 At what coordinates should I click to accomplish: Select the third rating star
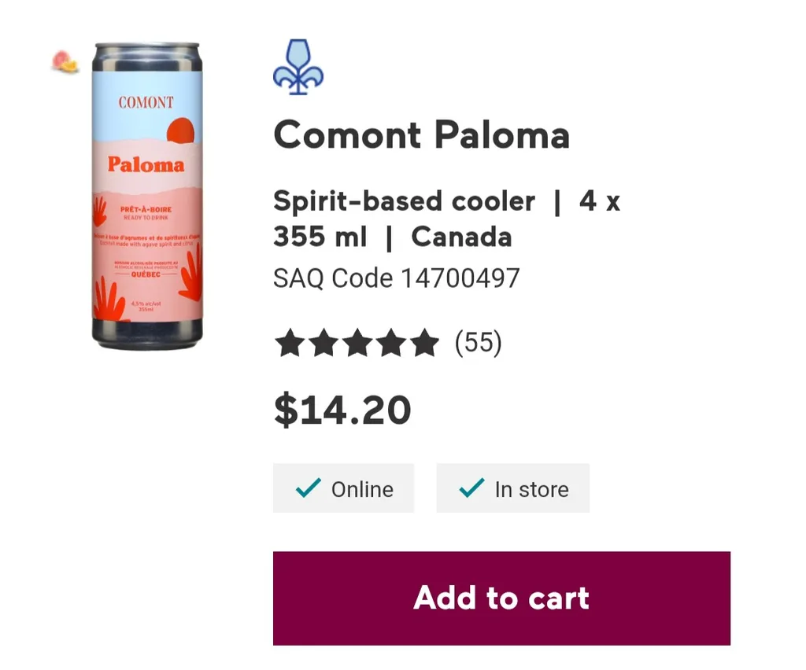point(359,342)
